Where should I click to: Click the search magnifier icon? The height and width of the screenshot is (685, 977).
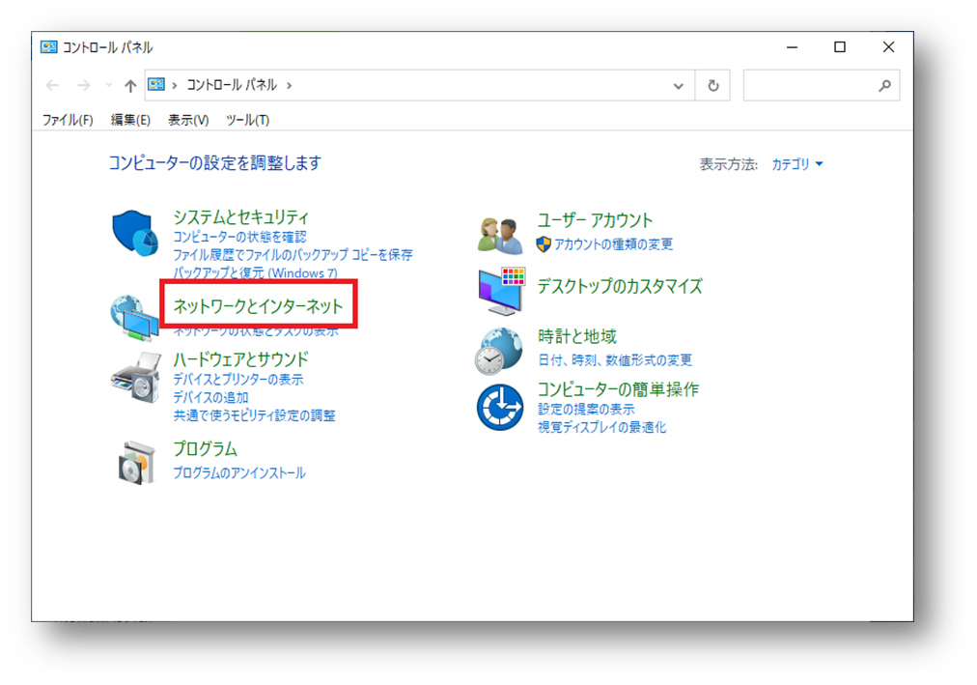click(884, 85)
